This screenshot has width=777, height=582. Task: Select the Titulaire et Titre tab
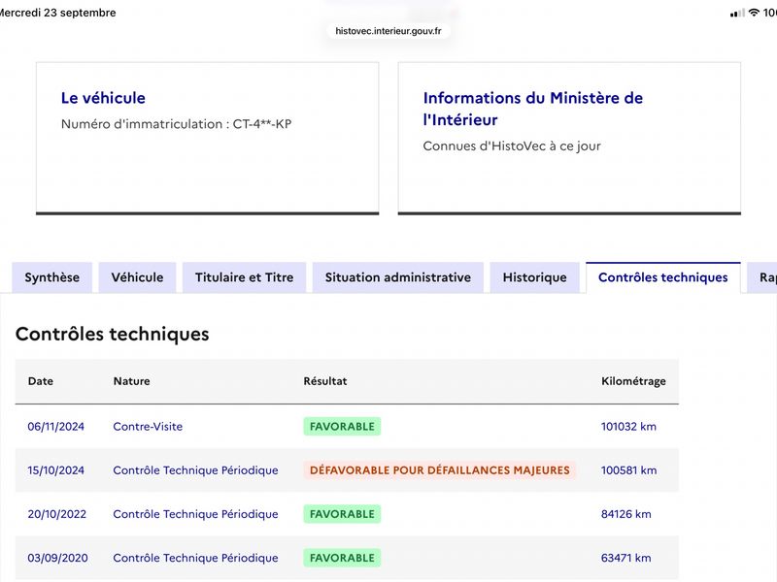(245, 277)
